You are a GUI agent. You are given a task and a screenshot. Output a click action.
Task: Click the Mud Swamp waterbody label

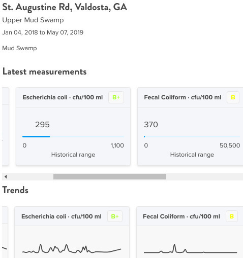(19, 48)
